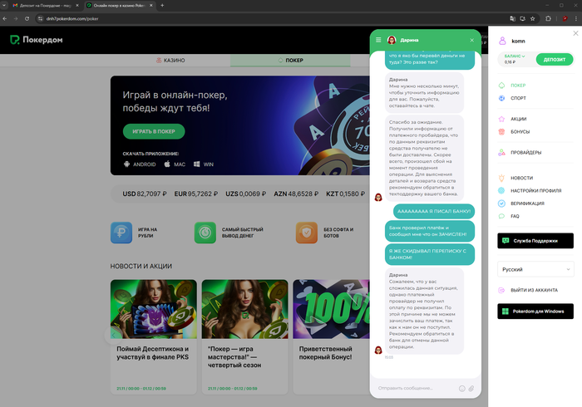Open the emoji picker in chat
Screen dimensions: 582x407
pyautogui.click(x=461, y=389)
